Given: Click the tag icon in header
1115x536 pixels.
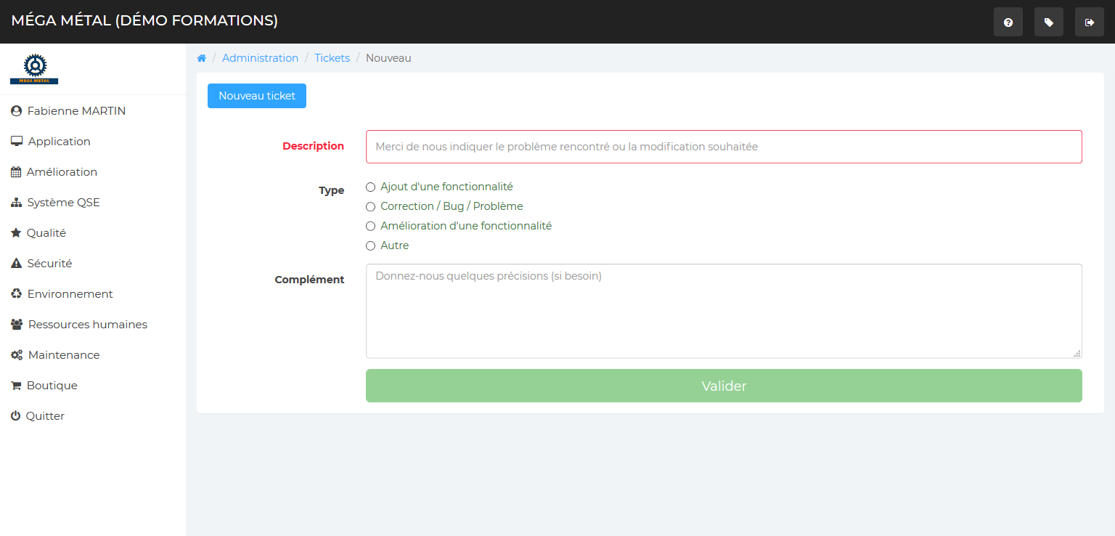Looking at the screenshot, I should [x=1048, y=23].
